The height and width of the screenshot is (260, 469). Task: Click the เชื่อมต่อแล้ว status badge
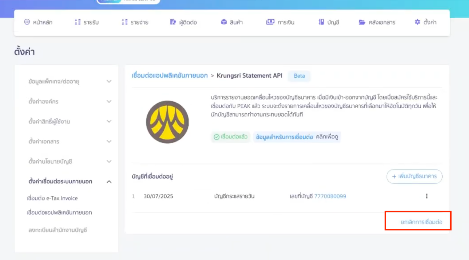(x=231, y=137)
